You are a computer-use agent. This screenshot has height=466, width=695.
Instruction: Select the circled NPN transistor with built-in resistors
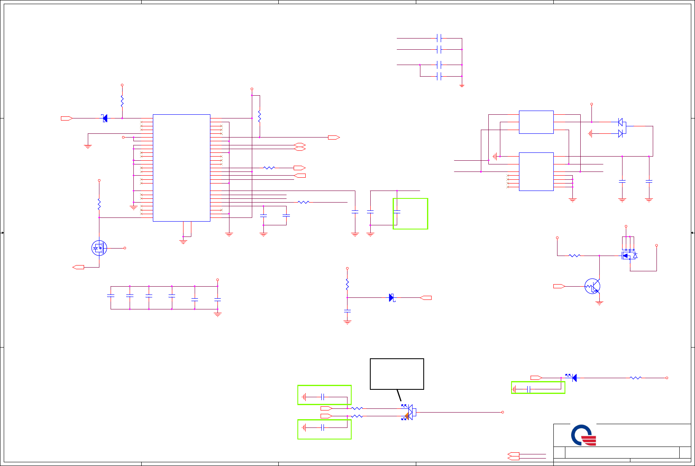pyautogui.click(x=592, y=286)
